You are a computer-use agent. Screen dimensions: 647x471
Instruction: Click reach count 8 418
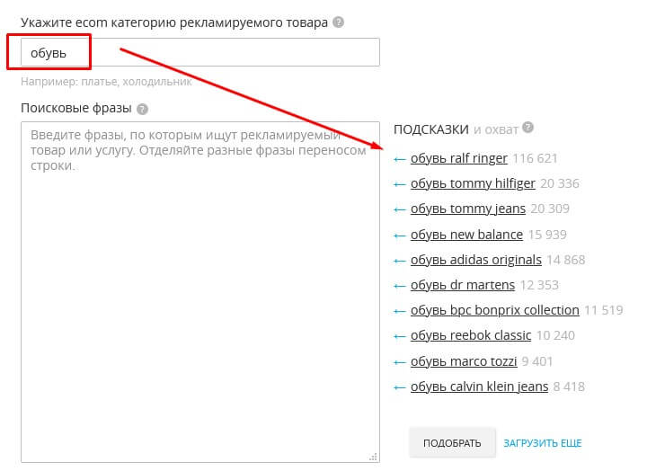click(x=569, y=387)
